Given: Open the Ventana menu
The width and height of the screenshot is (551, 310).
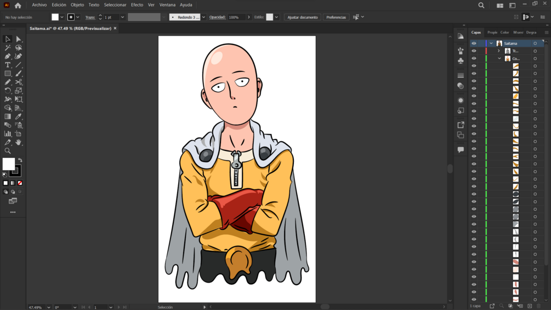Looking at the screenshot, I should [167, 5].
